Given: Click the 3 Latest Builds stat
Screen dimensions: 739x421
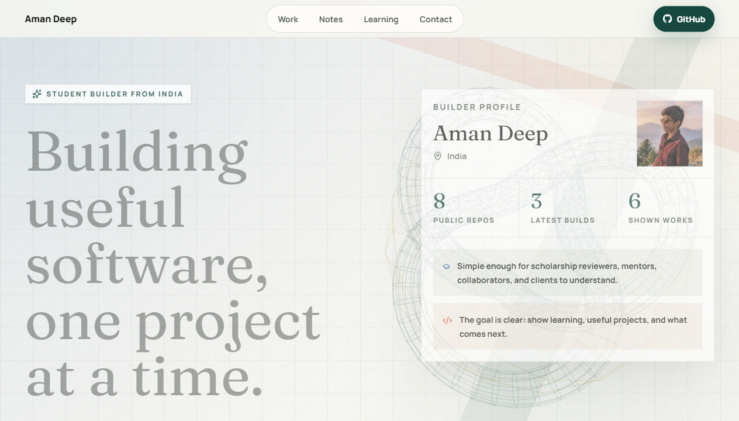Looking at the screenshot, I should [568, 208].
